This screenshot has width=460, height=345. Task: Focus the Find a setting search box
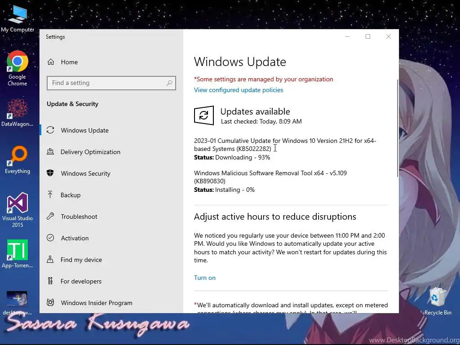tap(111, 83)
